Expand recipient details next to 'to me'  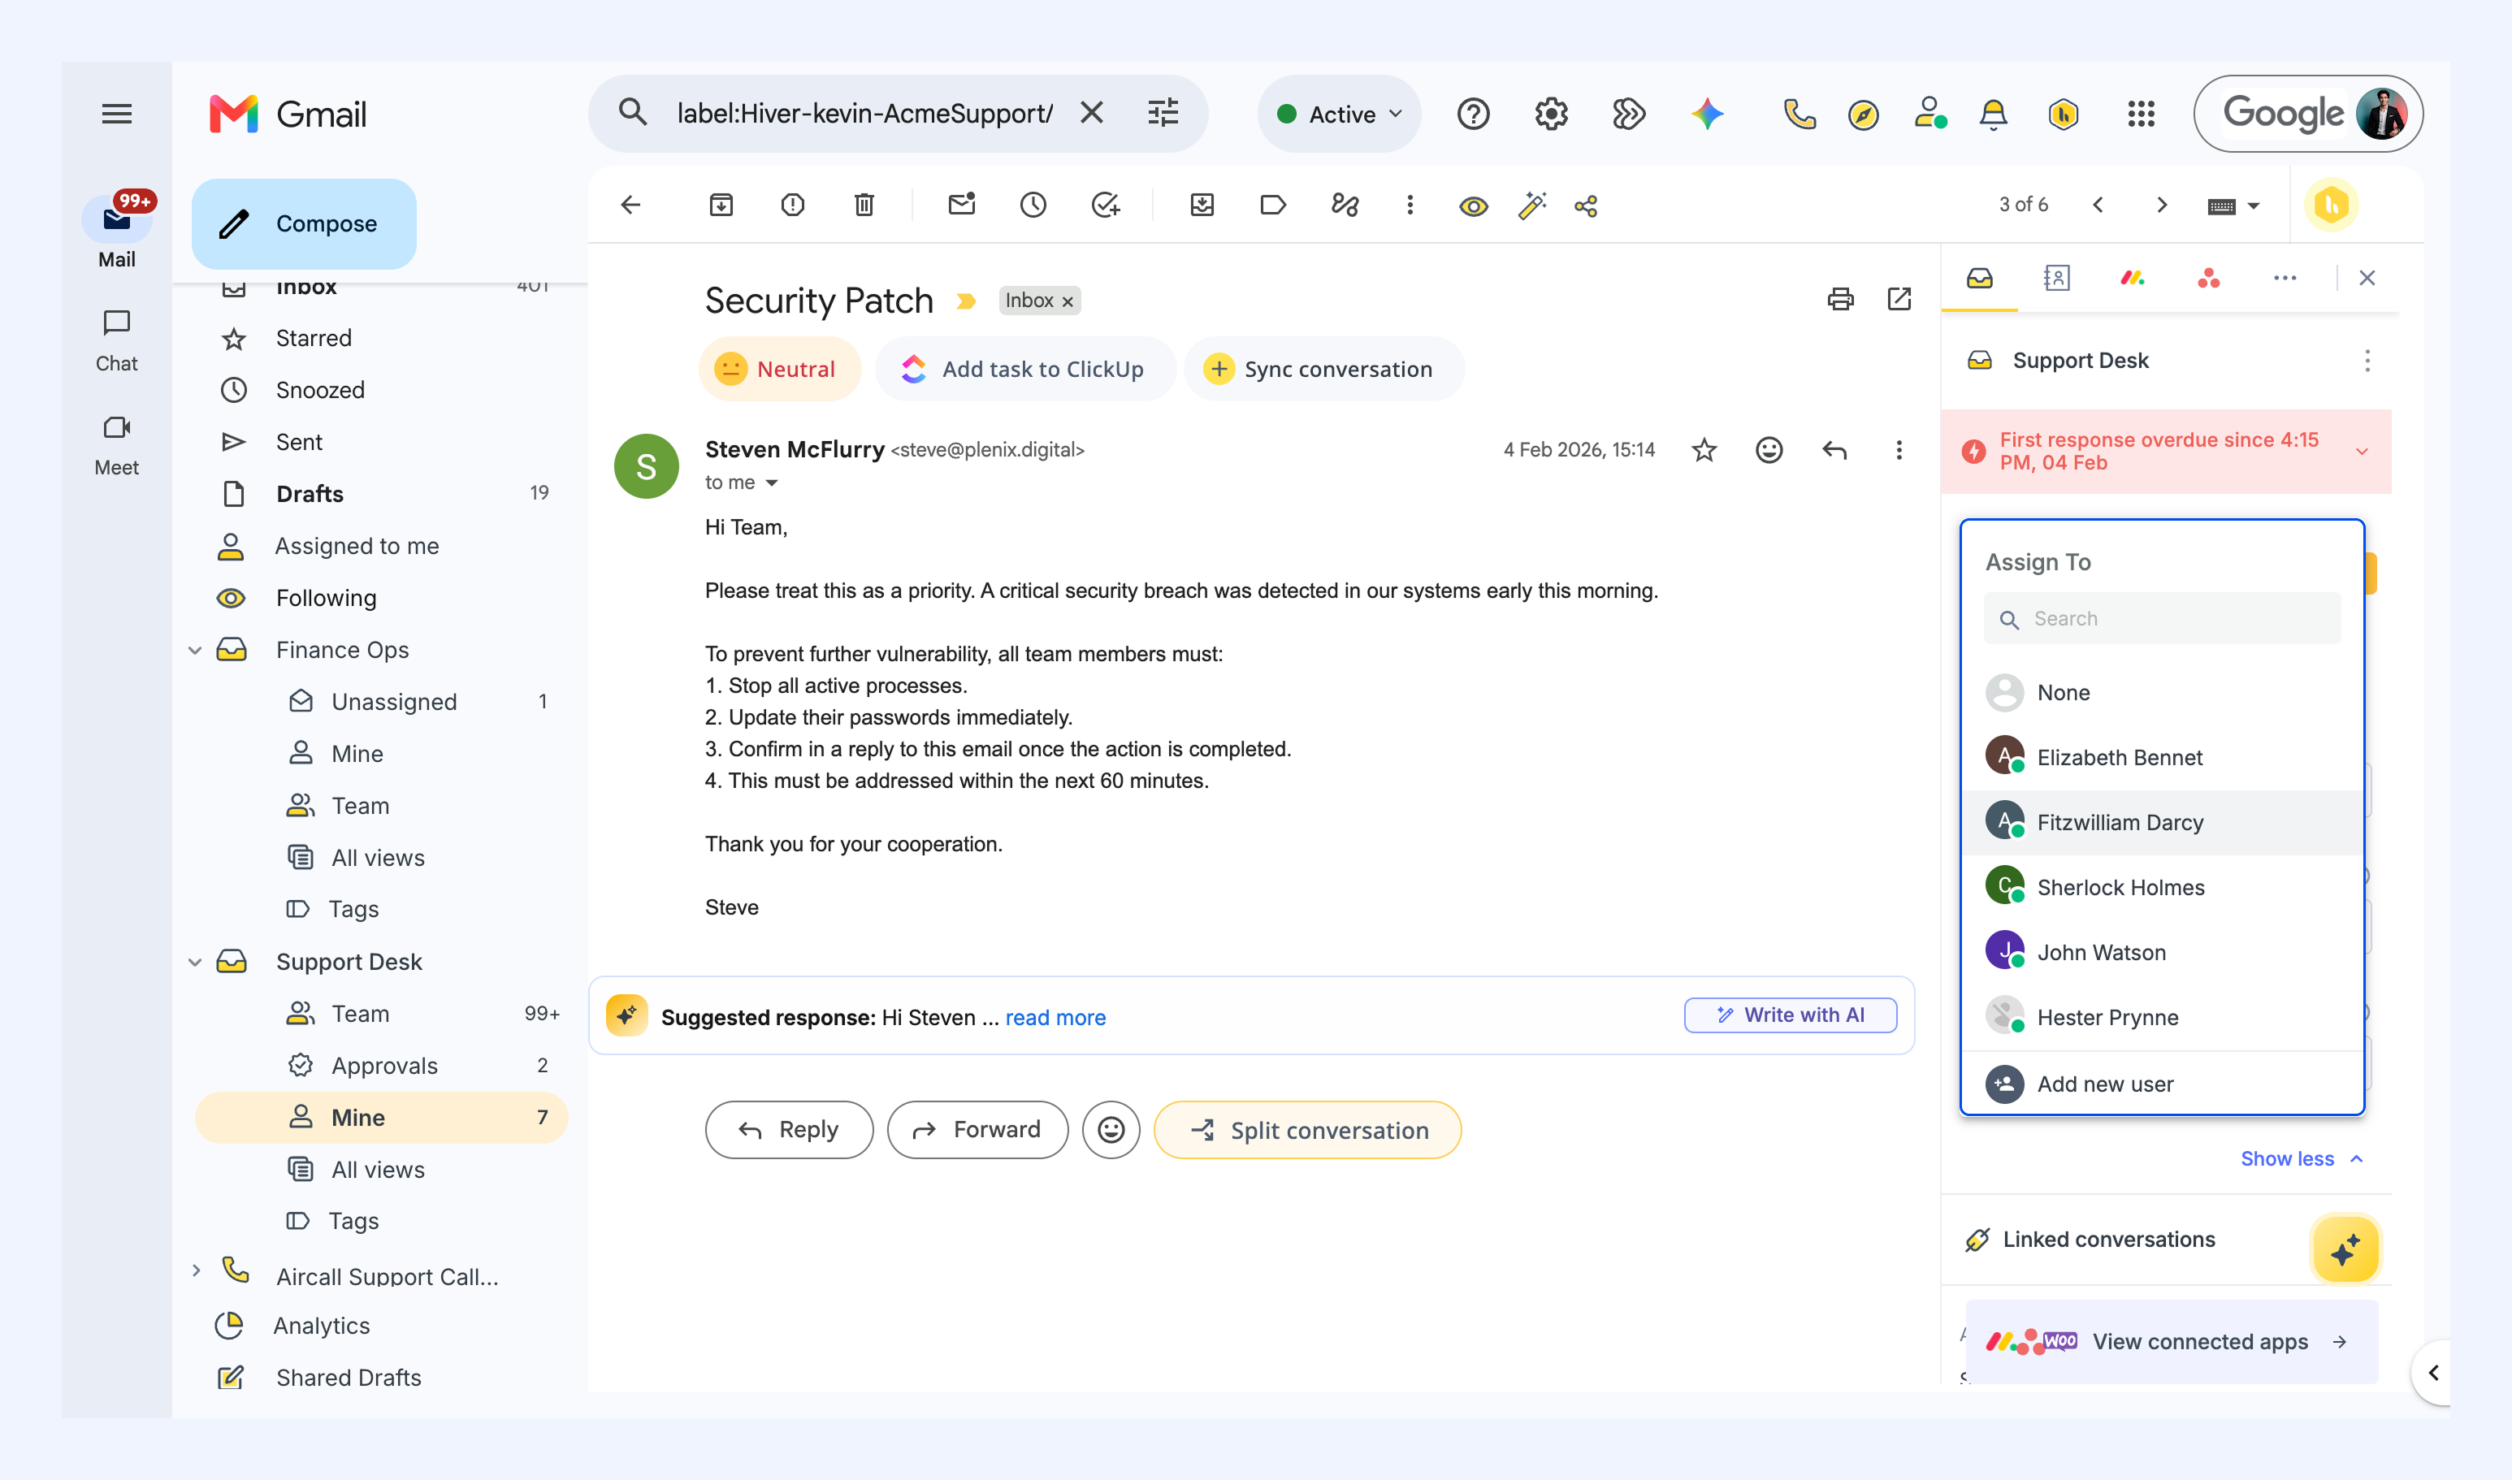(x=771, y=483)
